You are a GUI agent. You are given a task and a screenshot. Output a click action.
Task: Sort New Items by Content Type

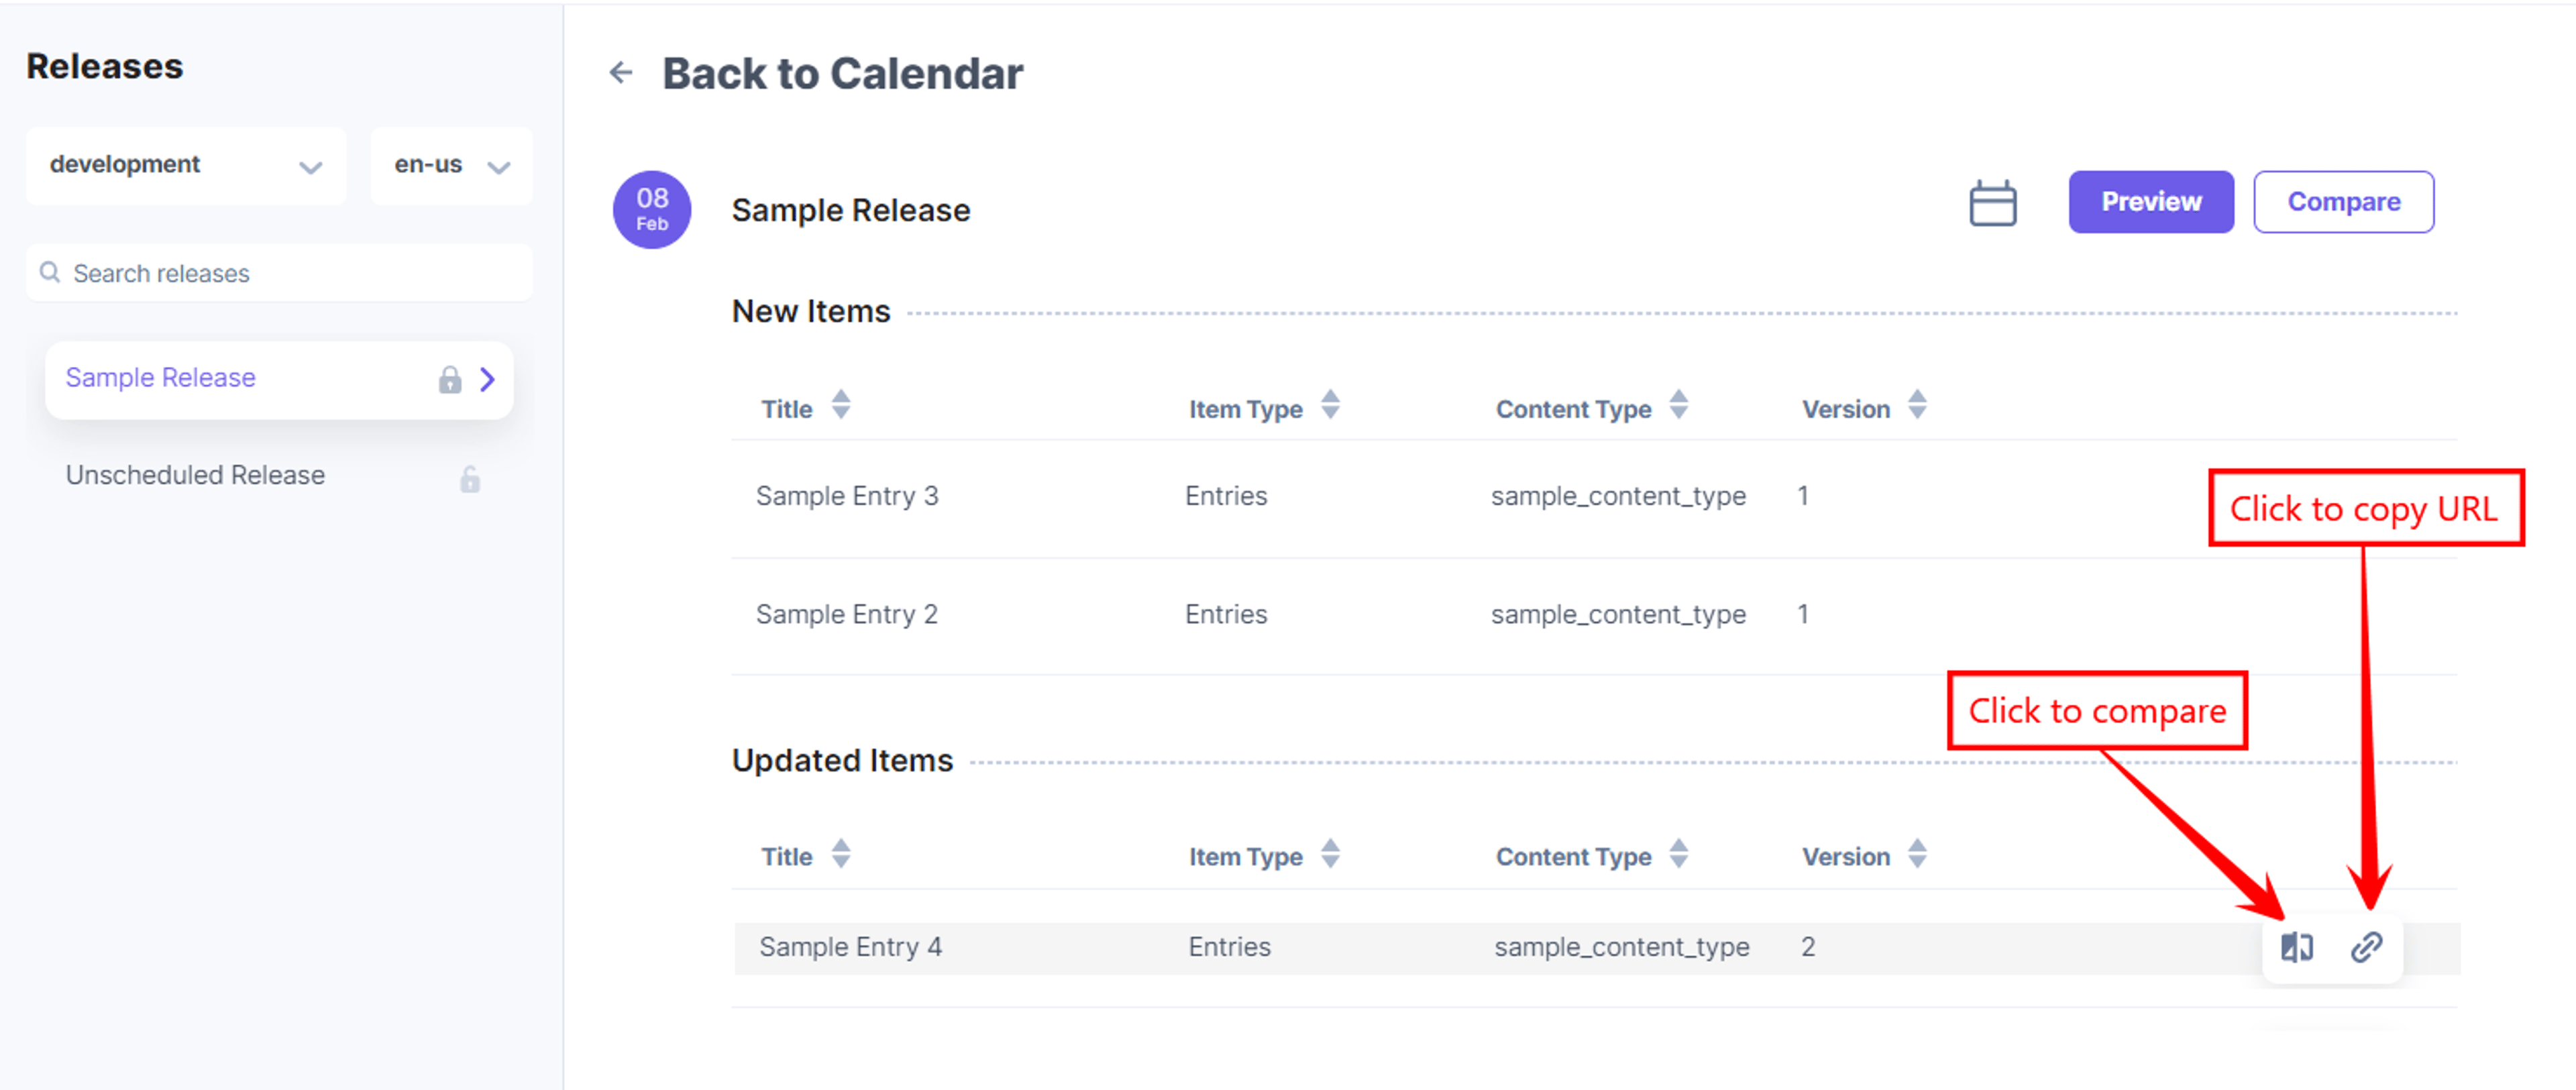click(1679, 405)
